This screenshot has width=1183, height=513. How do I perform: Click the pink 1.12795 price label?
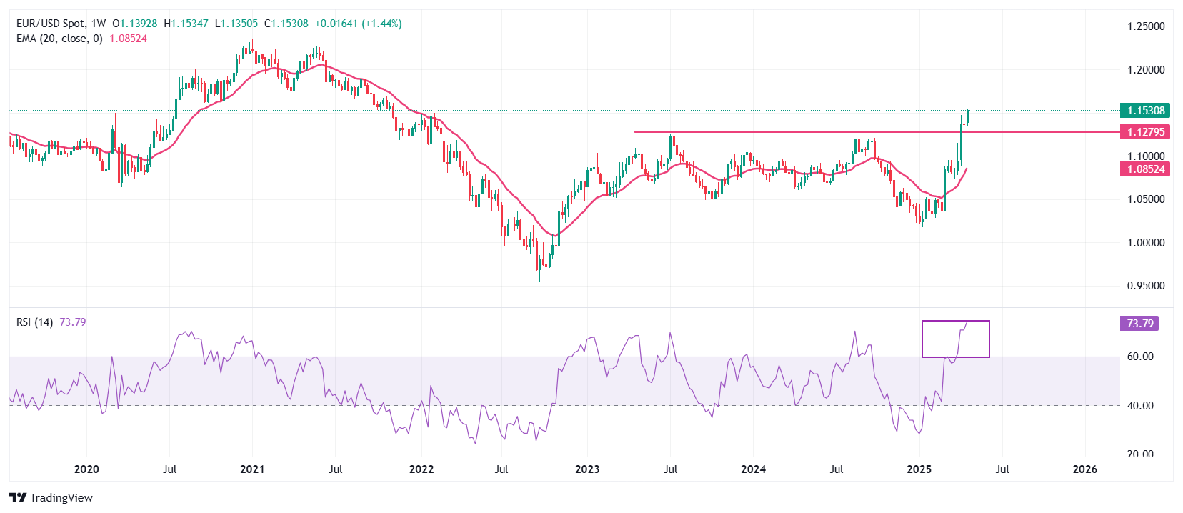click(1145, 132)
